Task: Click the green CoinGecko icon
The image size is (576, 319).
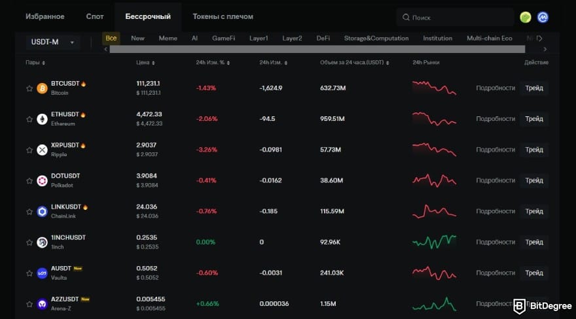Action: [526, 17]
